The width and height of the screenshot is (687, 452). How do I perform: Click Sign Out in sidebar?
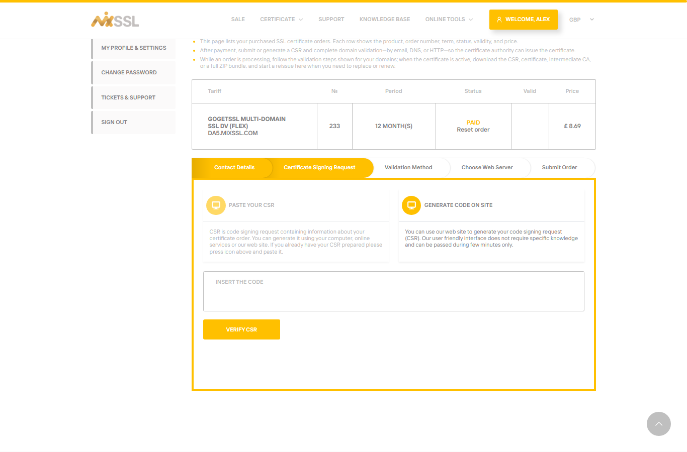click(x=134, y=122)
